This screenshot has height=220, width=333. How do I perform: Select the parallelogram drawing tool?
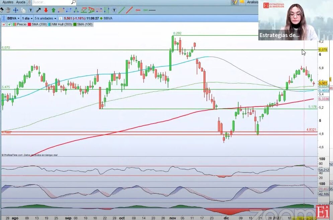pyautogui.click(x=61, y=10)
